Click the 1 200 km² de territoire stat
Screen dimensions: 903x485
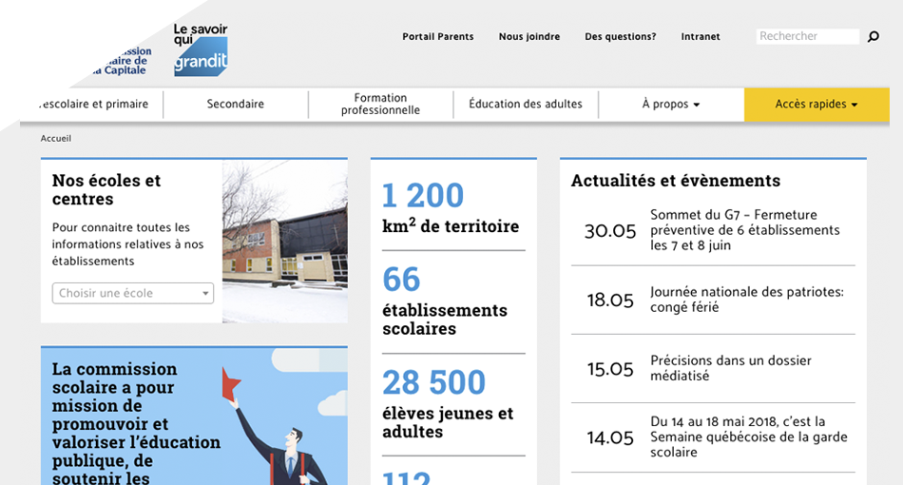coord(451,207)
